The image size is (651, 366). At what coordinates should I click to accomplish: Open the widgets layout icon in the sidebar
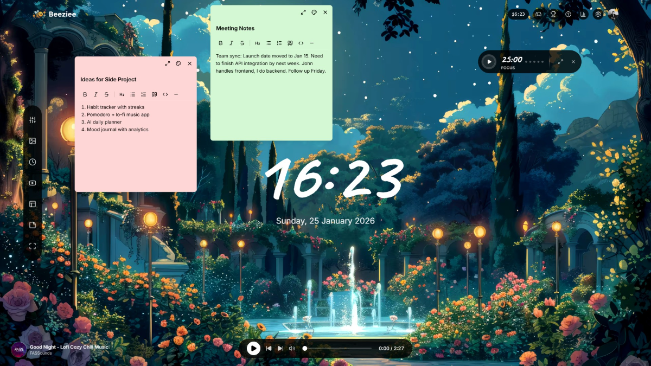click(x=33, y=204)
